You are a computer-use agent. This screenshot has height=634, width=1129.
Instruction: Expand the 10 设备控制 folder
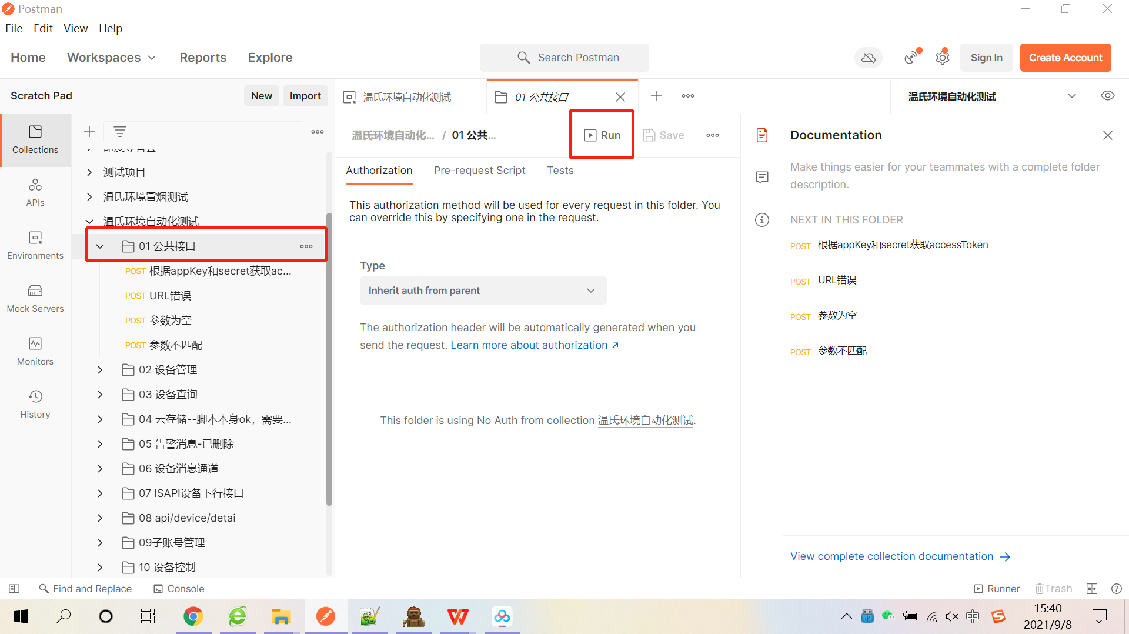coord(100,568)
